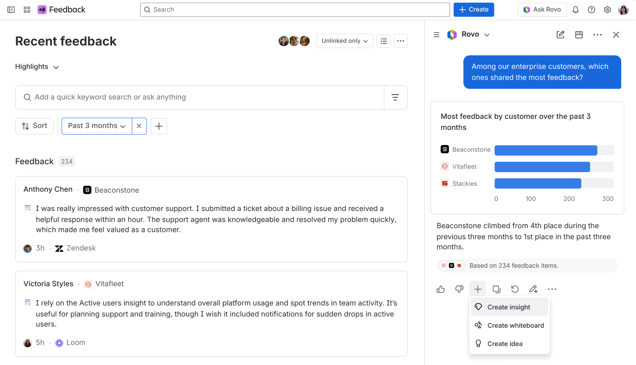Open more actions under the Rovo response

552,289
